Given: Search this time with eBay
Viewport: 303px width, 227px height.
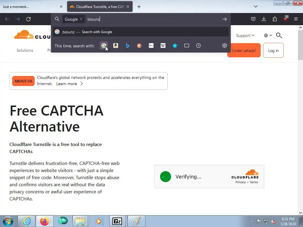Looking at the screenshot, I should [x=151, y=46].
